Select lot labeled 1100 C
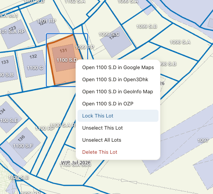This screenshot has width=213, height=194. pos(35,68)
